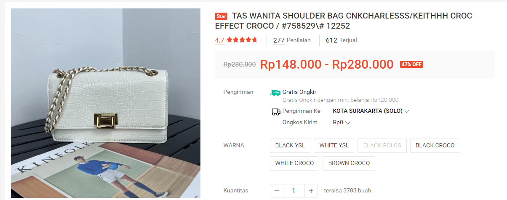Select the BLACK YSL color option
Image resolution: width=507 pixels, height=200 pixels.
290,145
